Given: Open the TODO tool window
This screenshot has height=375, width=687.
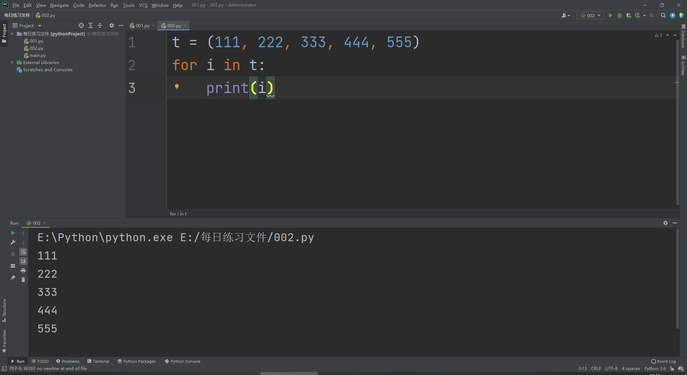Looking at the screenshot, I should coord(40,361).
